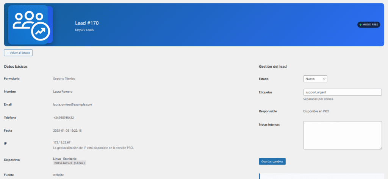This screenshot has height=179, width=388.
Task: Click the Gestión del lead section heading
Action: click(272, 67)
